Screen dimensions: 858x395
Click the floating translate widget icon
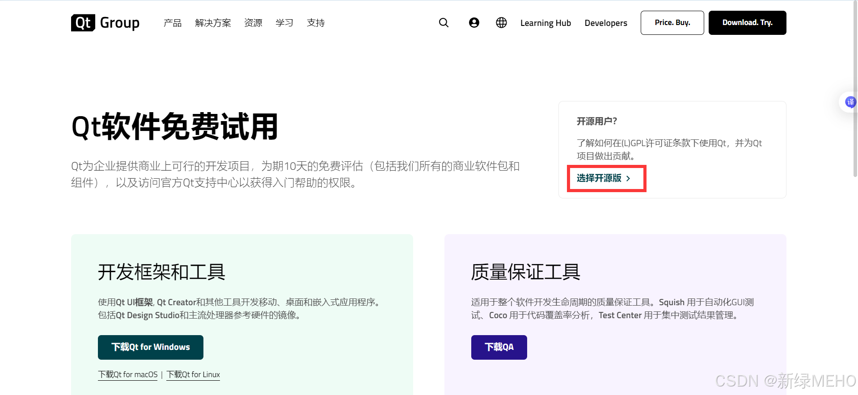[x=850, y=102]
